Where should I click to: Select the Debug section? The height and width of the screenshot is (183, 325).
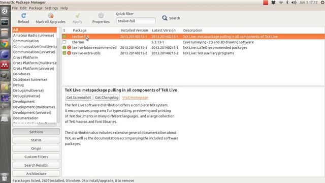35,85
